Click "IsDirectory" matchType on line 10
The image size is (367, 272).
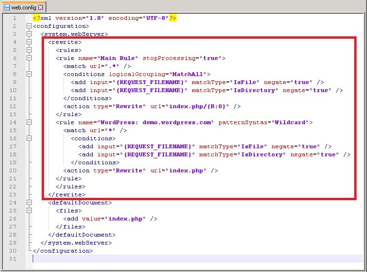[x=254, y=90]
